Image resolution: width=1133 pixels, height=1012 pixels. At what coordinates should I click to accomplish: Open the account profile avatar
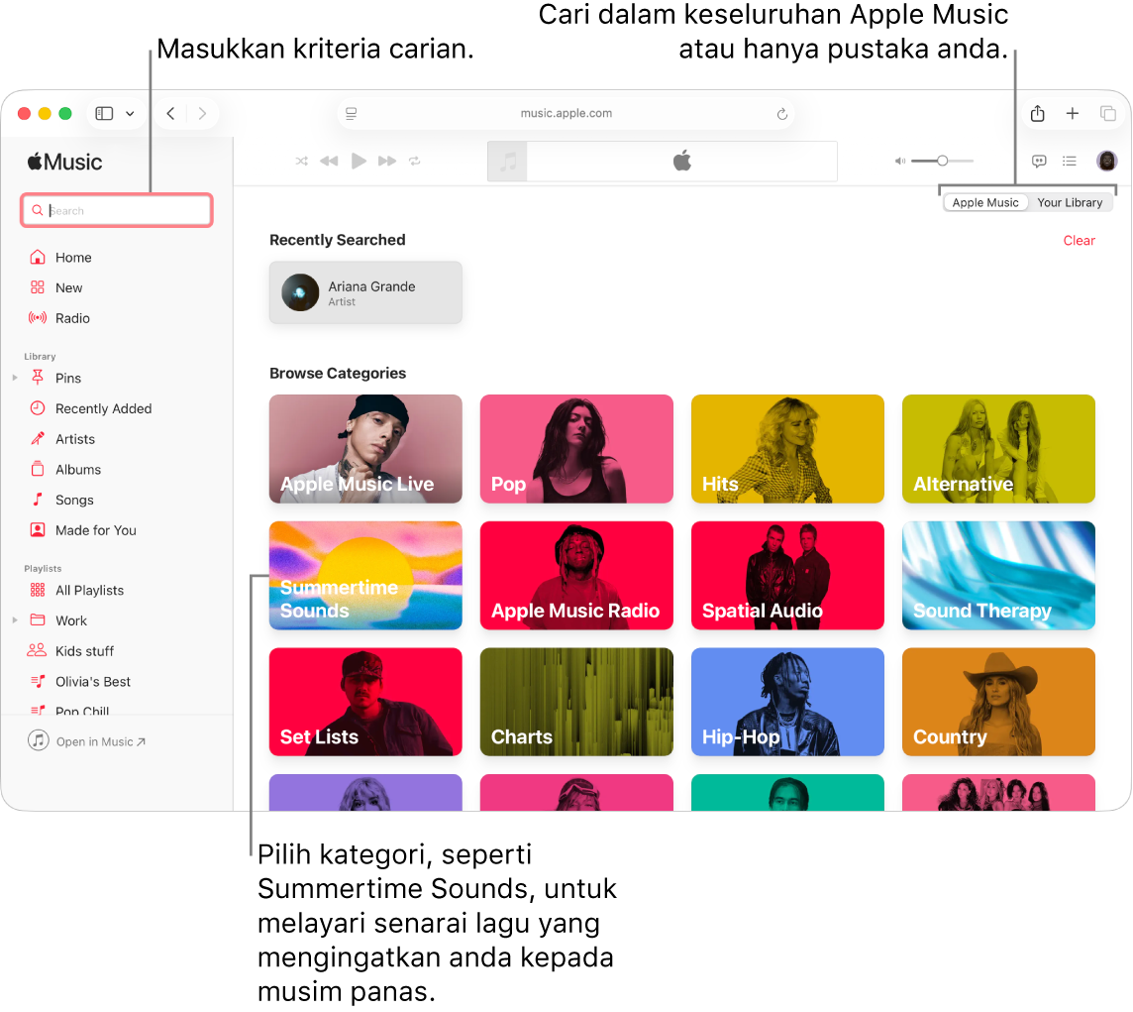(1106, 161)
